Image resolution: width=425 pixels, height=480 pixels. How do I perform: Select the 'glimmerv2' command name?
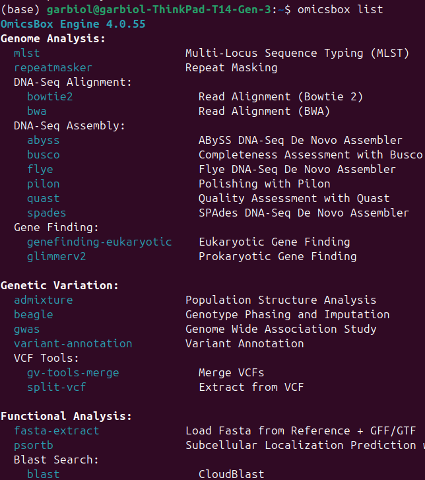click(x=56, y=257)
